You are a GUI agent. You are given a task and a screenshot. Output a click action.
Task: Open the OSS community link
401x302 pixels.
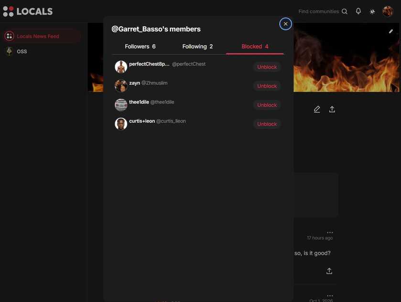22,52
